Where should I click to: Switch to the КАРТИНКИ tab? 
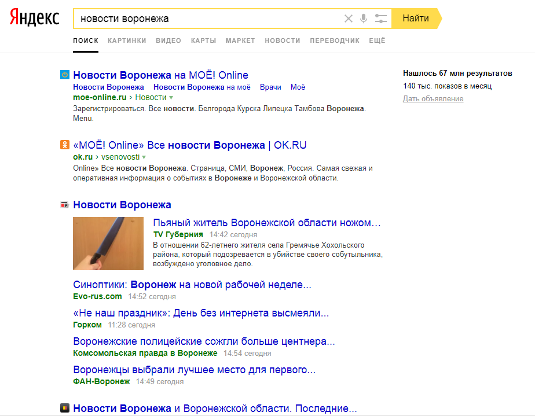point(127,41)
